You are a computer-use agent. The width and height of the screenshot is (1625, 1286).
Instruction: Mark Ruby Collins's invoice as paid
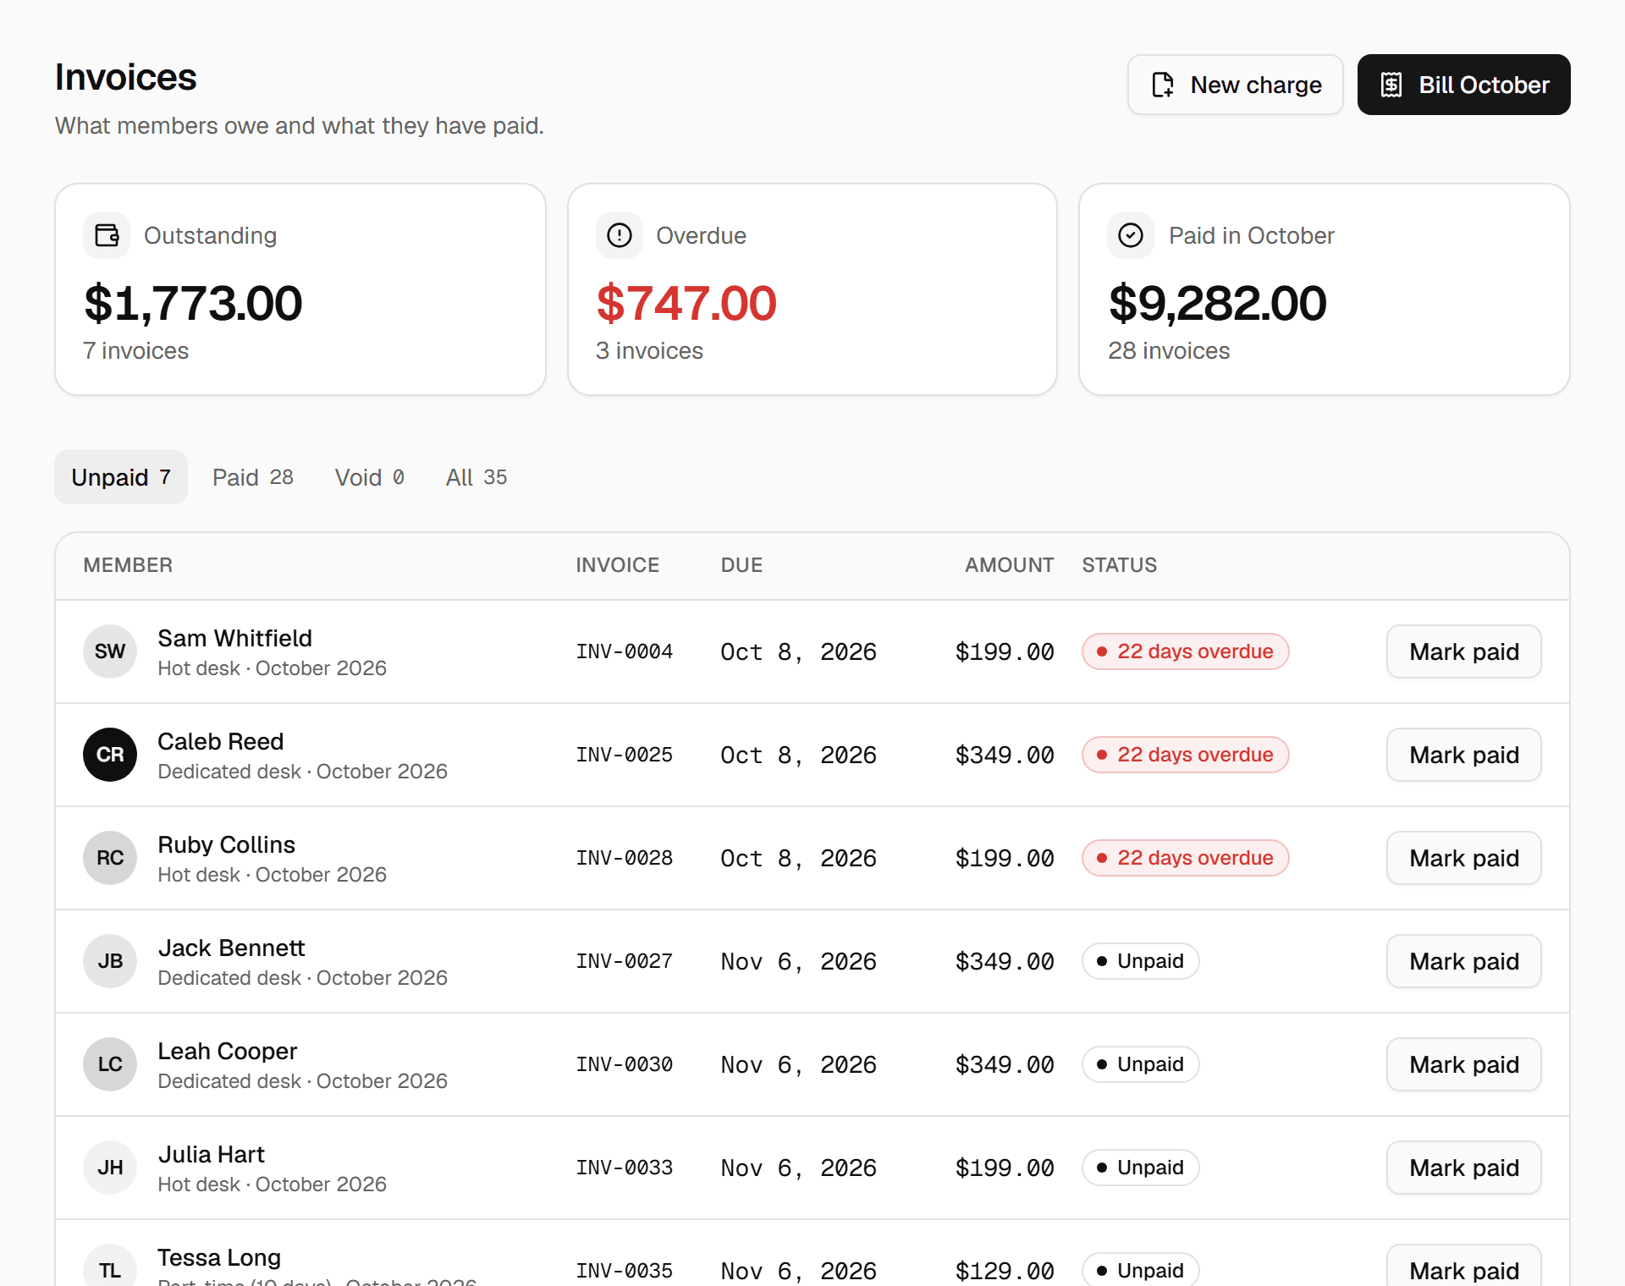(1464, 858)
